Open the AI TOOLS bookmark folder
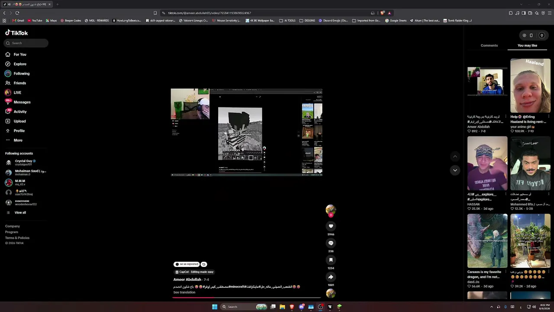This screenshot has width=554, height=312. click(287, 20)
